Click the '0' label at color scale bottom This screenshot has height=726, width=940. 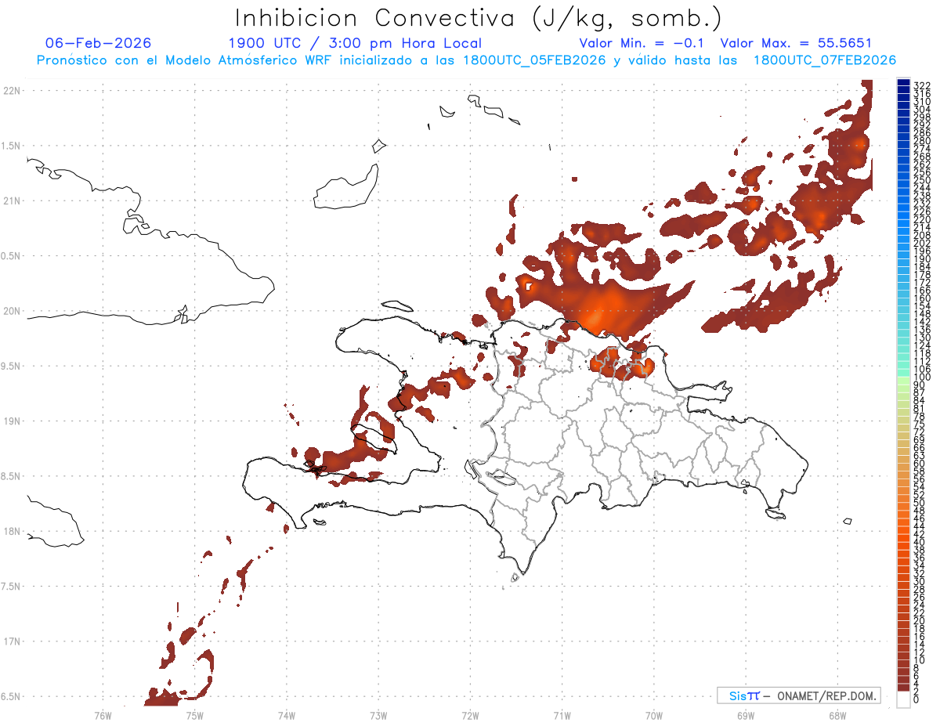[x=916, y=699]
